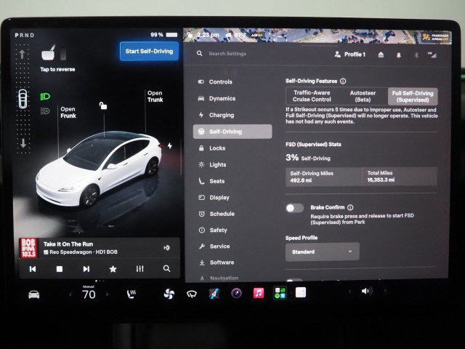Open the Apple Music app icon
Image resolution: width=465 pixels, height=349 pixels.
click(259, 293)
